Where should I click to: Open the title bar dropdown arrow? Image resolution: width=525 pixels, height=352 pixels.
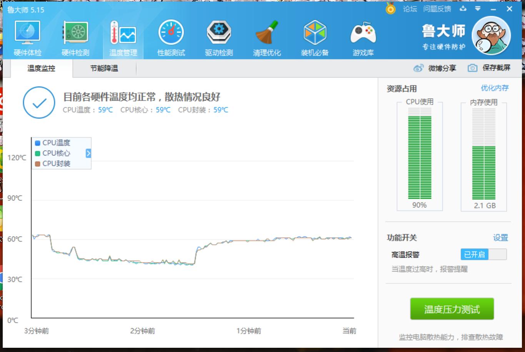[x=478, y=8]
